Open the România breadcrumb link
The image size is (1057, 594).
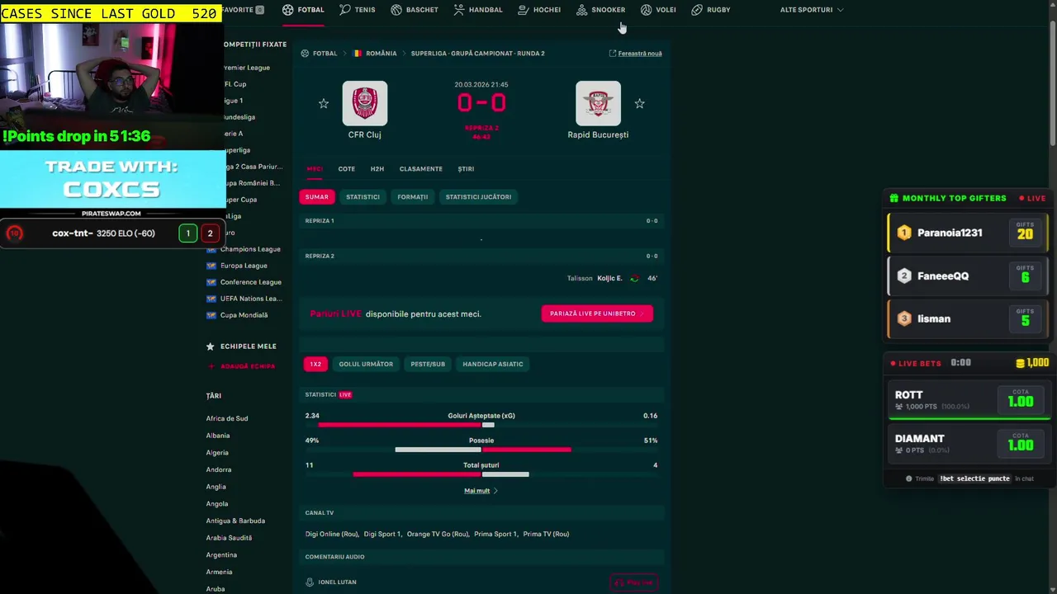pos(381,54)
